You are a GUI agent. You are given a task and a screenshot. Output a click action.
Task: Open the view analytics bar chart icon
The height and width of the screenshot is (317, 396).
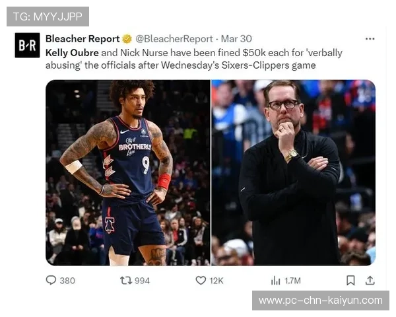(275, 281)
